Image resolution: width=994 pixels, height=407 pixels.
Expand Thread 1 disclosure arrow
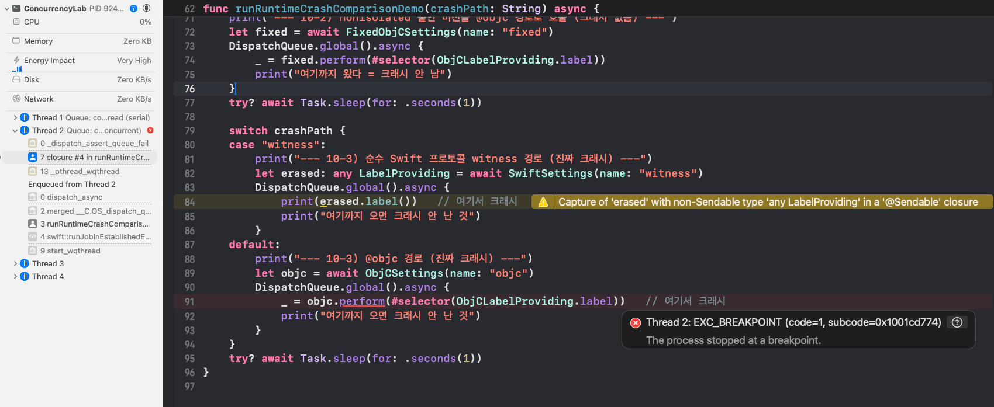click(x=15, y=117)
